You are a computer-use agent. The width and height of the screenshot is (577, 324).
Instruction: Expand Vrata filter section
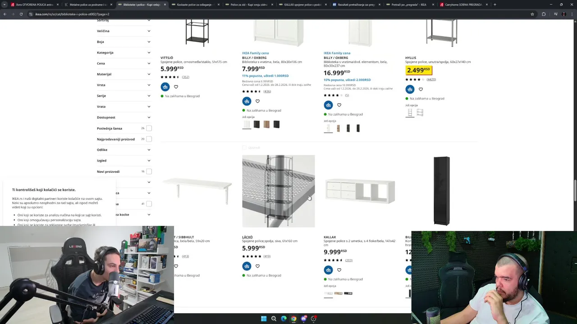(x=124, y=107)
